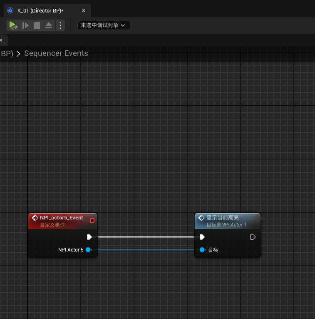The width and height of the screenshot is (315, 319).
Task: Click the function icon on 显示当前高亮 node
Action: tap(201, 218)
